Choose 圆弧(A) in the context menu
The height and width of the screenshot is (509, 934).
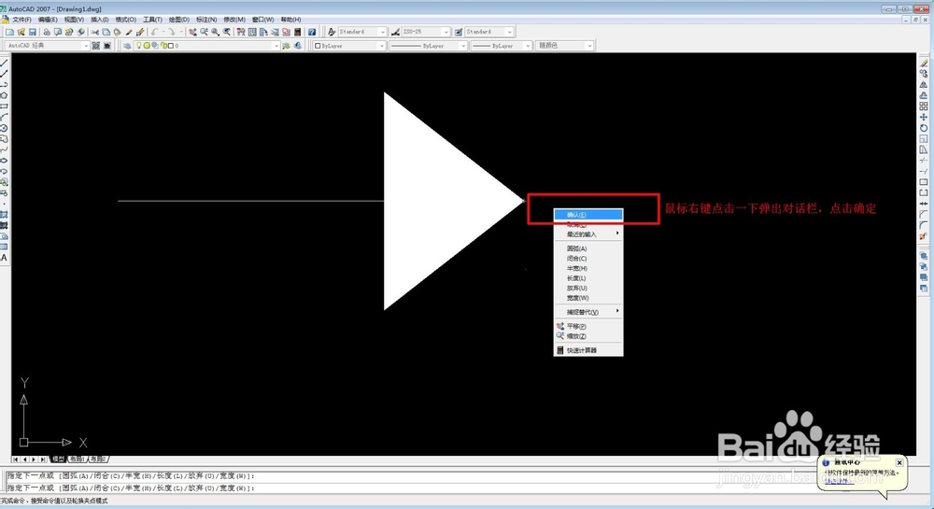(588, 248)
